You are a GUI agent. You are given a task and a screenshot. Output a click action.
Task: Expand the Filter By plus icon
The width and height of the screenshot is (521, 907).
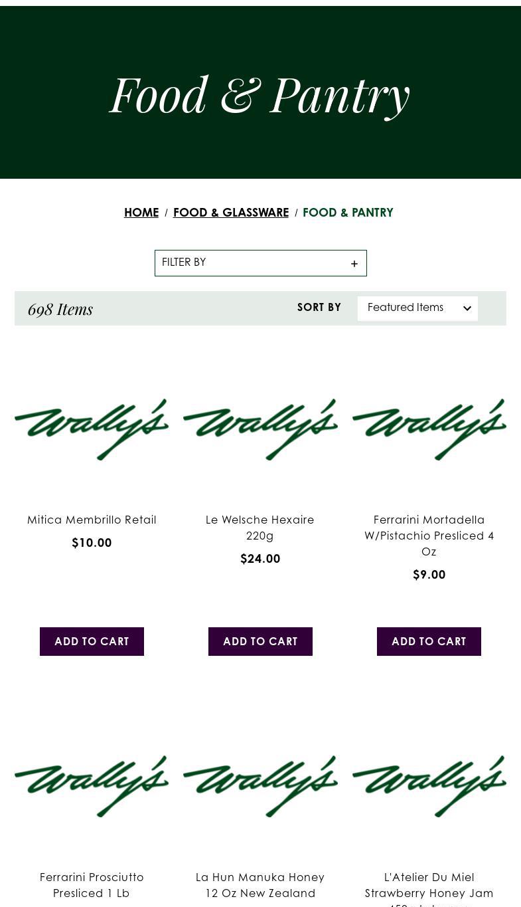tap(354, 264)
